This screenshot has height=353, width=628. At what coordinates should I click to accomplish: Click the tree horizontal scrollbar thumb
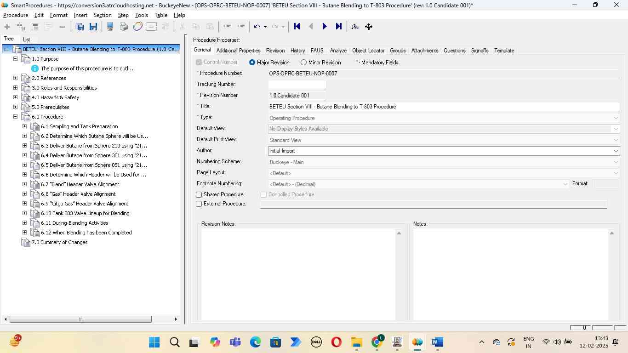click(x=80, y=319)
